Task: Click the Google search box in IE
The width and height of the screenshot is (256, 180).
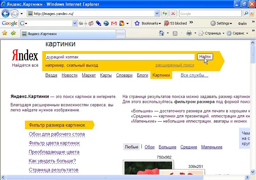Action: coord(210,14)
